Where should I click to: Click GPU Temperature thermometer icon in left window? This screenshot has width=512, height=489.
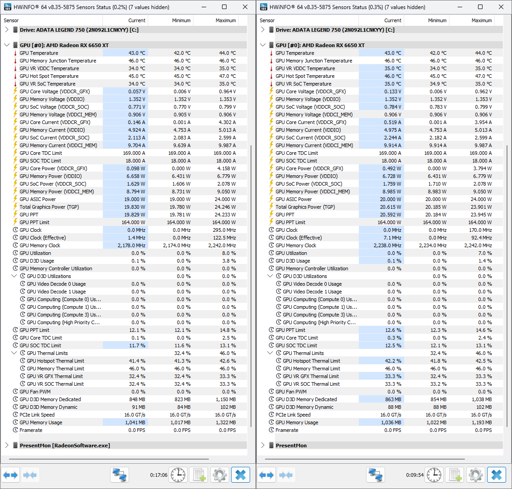click(x=15, y=53)
